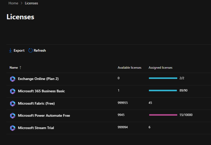Viewport: 211px width, 145px height.
Task: Go to Home in the breadcrumb
Action: (13, 3)
